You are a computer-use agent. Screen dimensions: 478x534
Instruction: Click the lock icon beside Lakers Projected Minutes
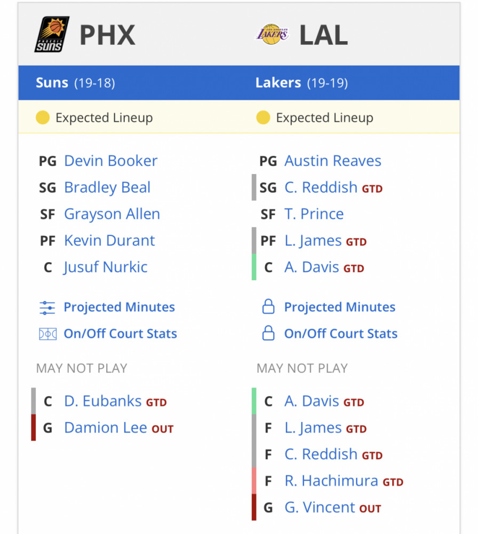point(268,307)
